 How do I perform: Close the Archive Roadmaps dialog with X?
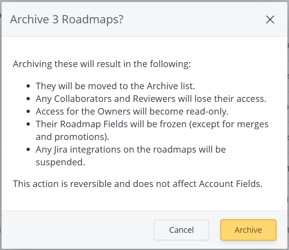point(270,20)
